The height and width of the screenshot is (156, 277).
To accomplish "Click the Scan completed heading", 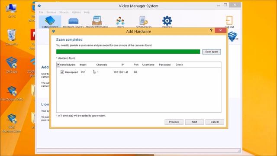I will click(x=69, y=39).
